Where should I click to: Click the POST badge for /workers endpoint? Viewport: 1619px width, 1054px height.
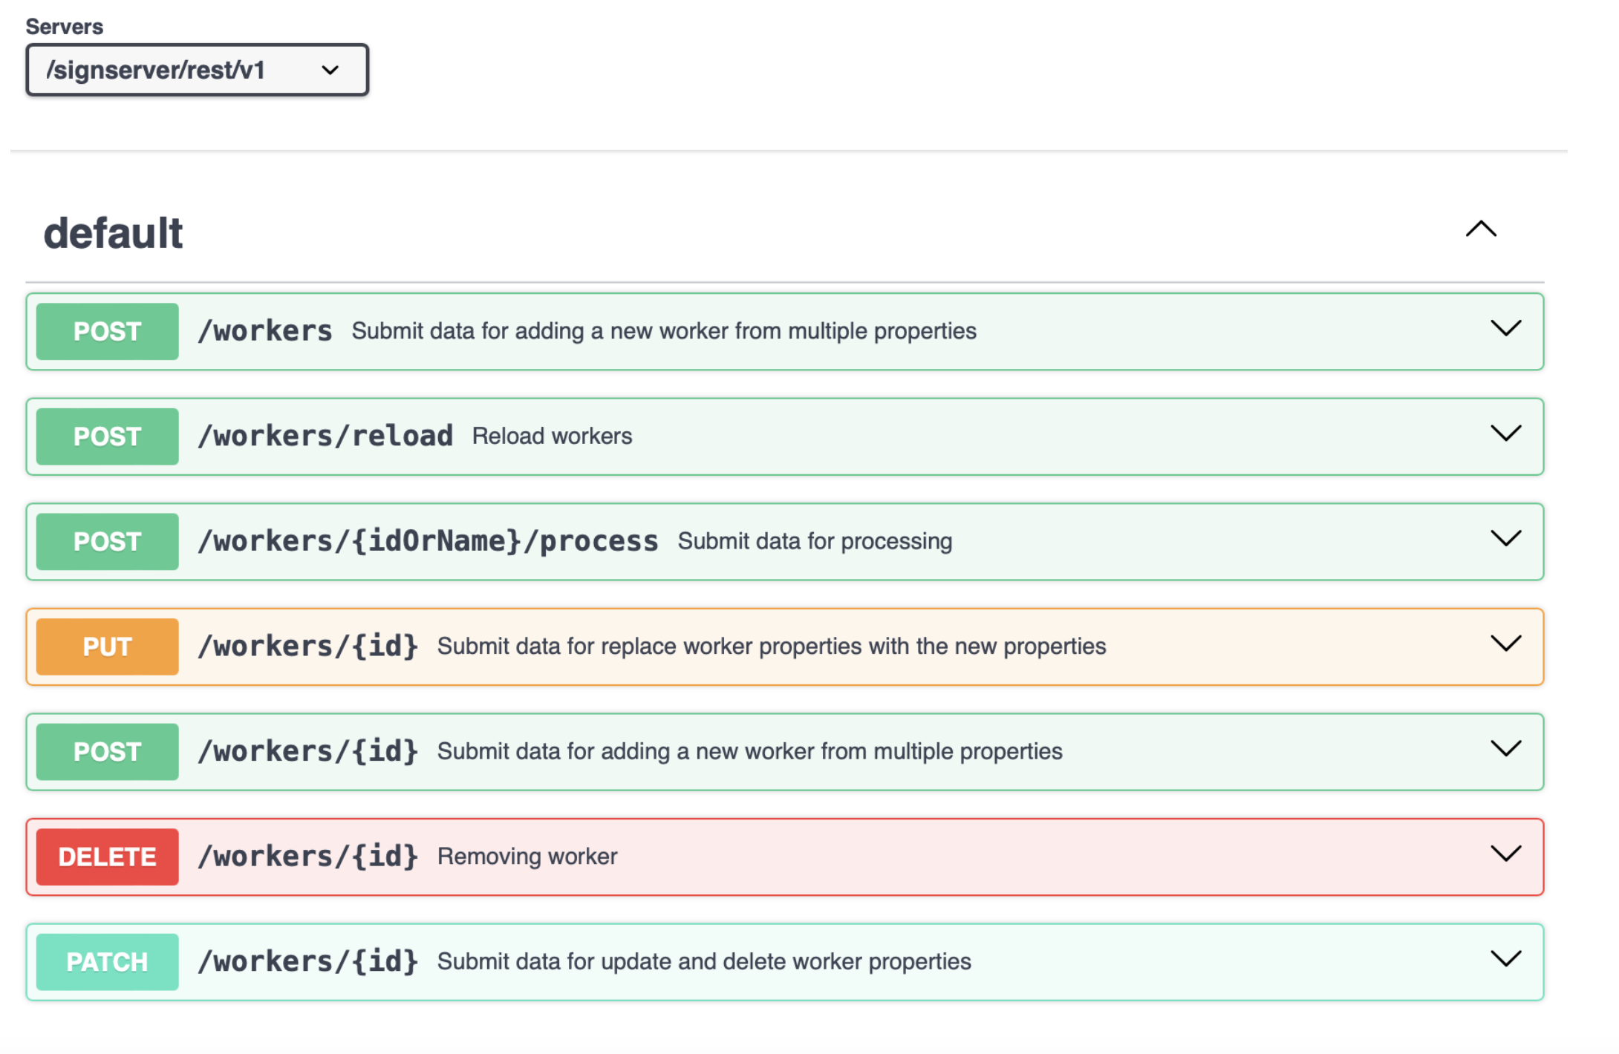tap(105, 331)
